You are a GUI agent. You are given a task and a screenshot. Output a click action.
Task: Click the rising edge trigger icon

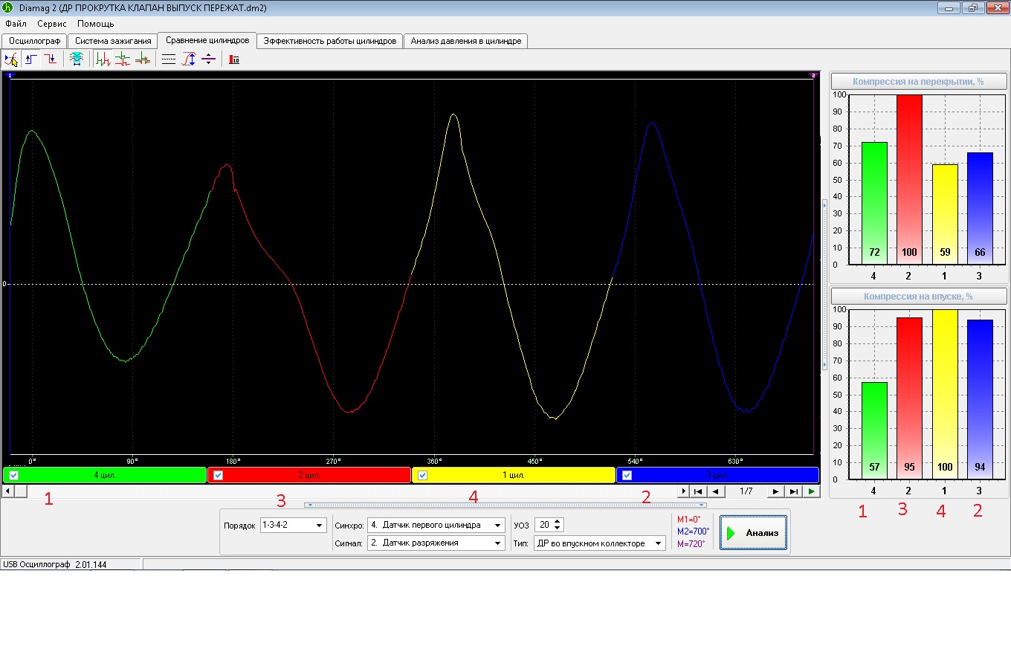coord(30,59)
